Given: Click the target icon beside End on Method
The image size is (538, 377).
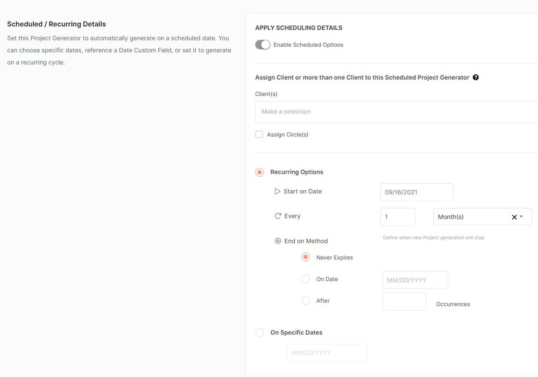Looking at the screenshot, I should (278, 241).
